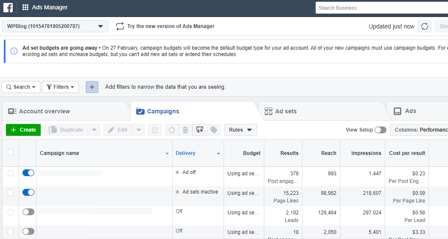Click the Updated just now text
Viewport: 448px width, 239px height.
click(392, 27)
